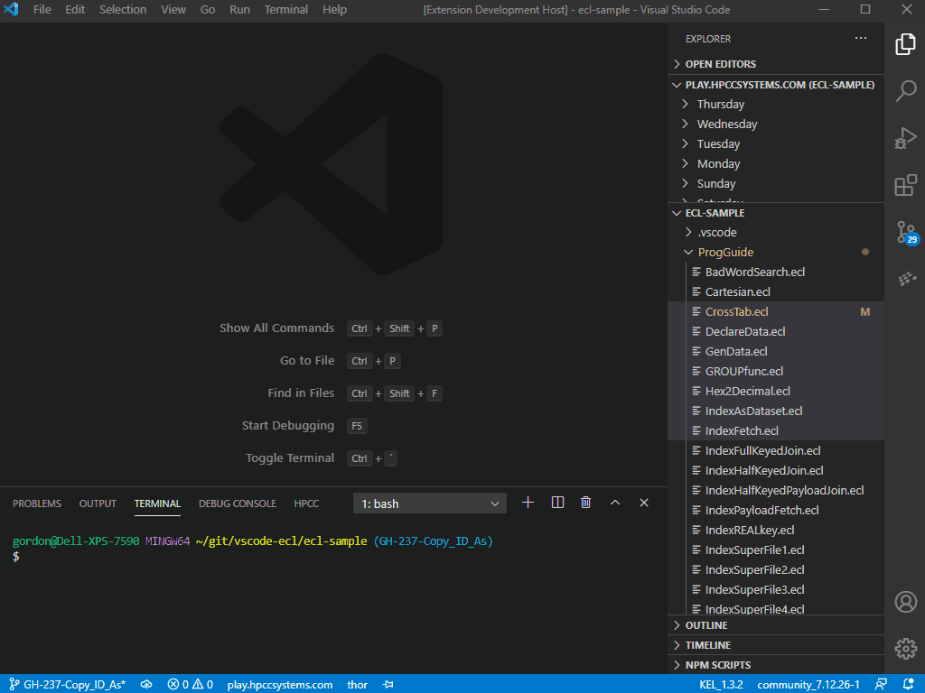Click community_7.12.26-1 version status item
Screen dimensions: 925x693
(808, 684)
